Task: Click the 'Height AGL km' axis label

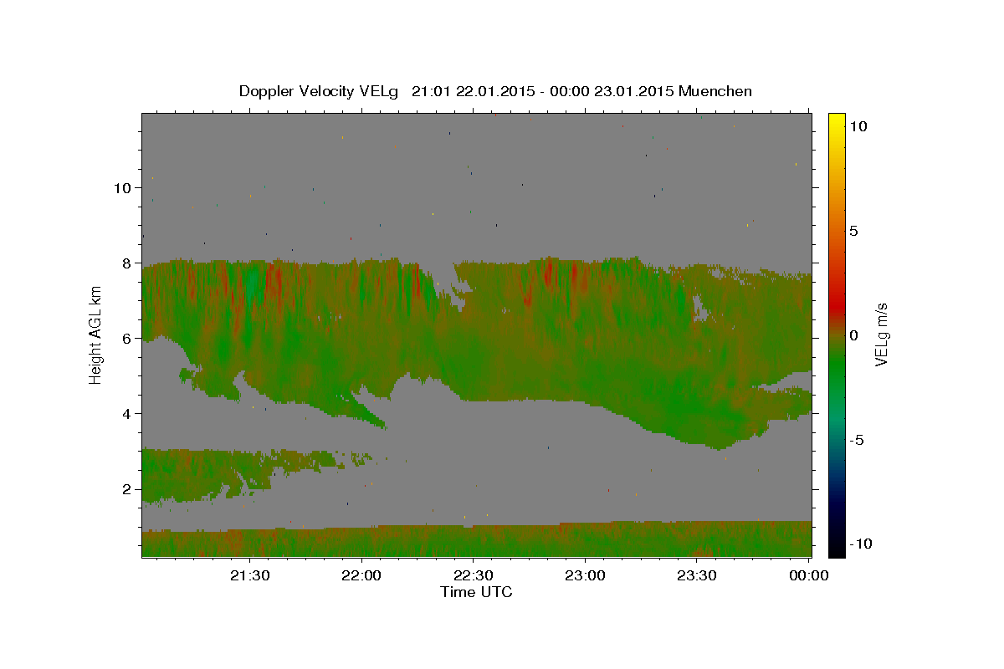Action: tap(96, 334)
